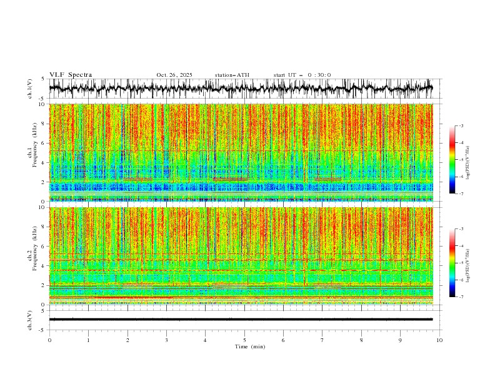Click the ch.2 'Frequency (kHz)' axis label

pyautogui.click(x=34, y=248)
